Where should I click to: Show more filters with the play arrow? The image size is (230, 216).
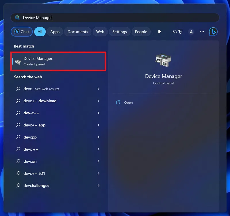coord(160,32)
